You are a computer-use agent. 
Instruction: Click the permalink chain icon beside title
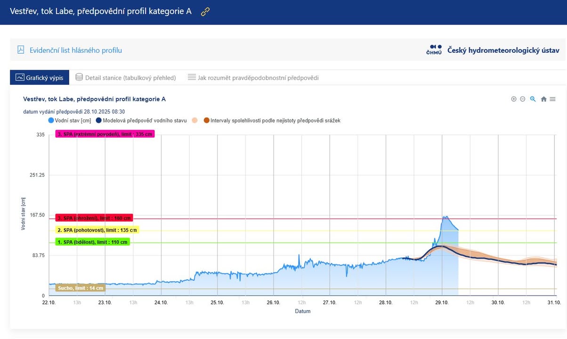click(205, 12)
